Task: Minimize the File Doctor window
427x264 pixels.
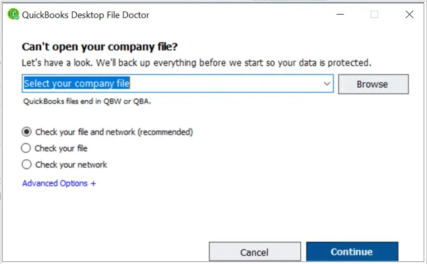Action: pyautogui.click(x=340, y=14)
